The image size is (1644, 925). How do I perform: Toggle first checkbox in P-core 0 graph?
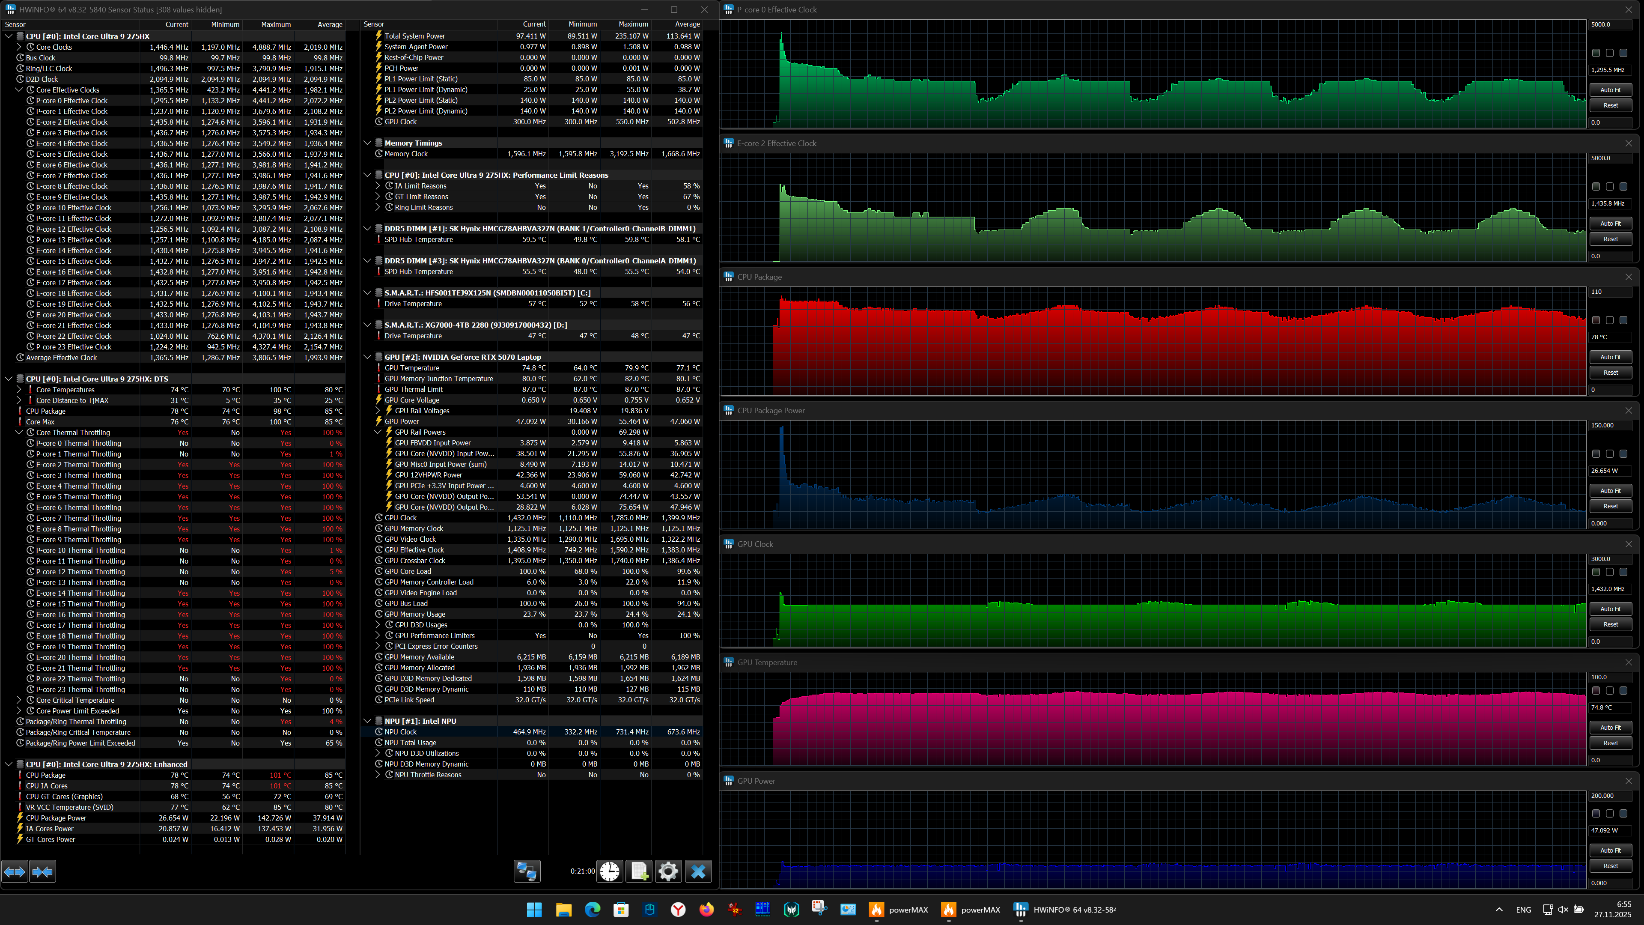[x=1596, y=53]
